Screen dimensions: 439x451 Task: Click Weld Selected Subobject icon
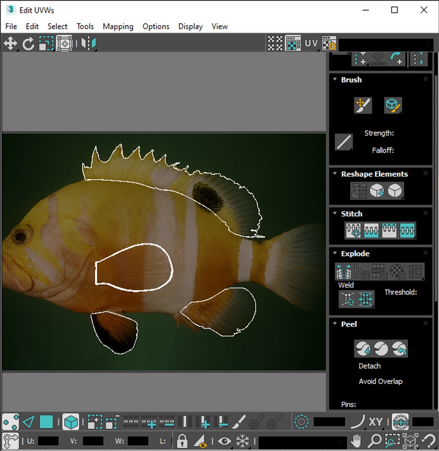point(366,299)
